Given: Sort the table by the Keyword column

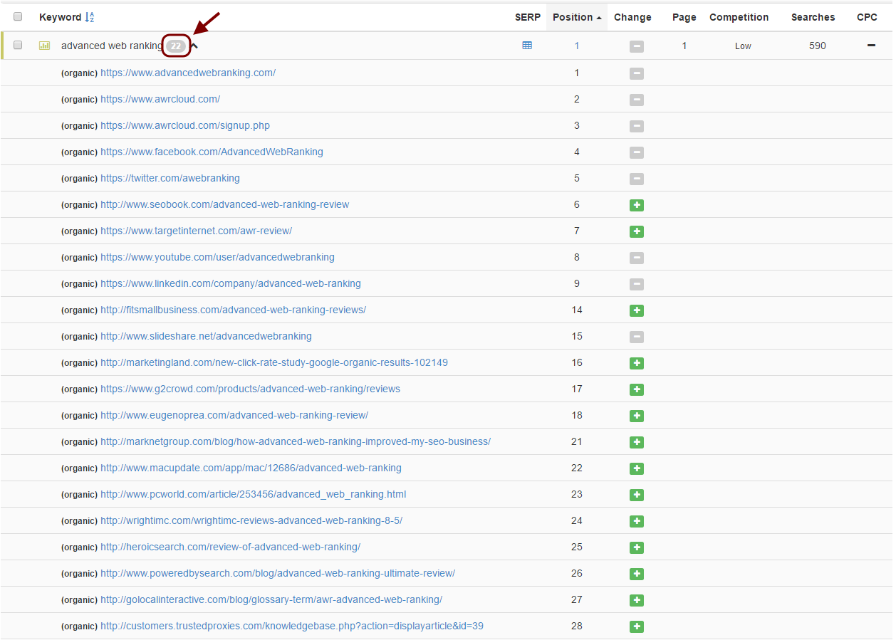Looking at the screenshot, I should pos(60,17).
